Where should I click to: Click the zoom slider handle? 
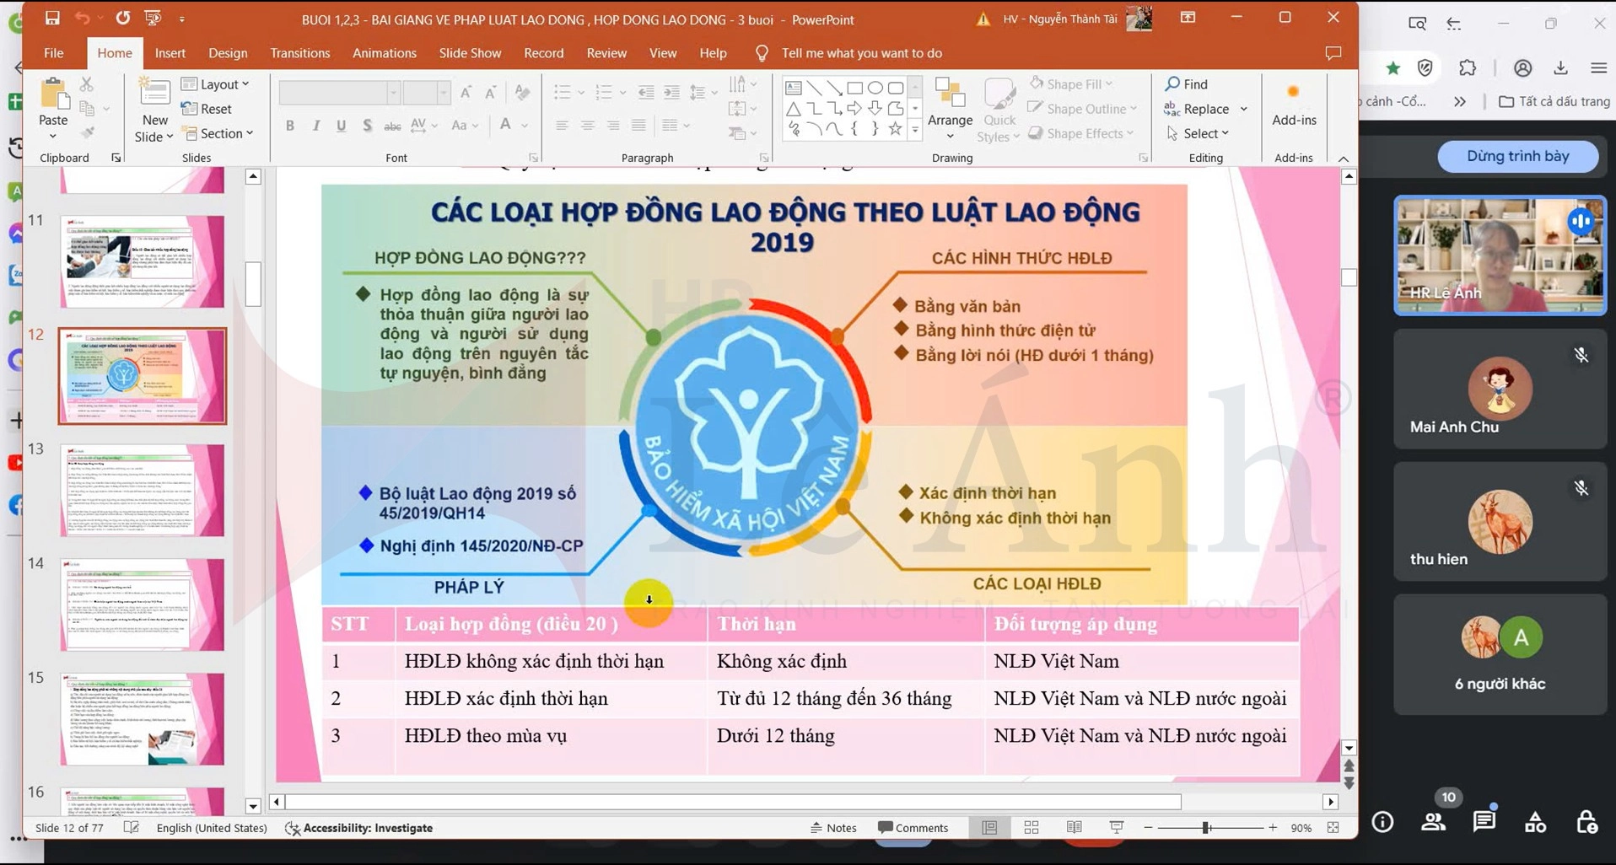click(1207, 828)
